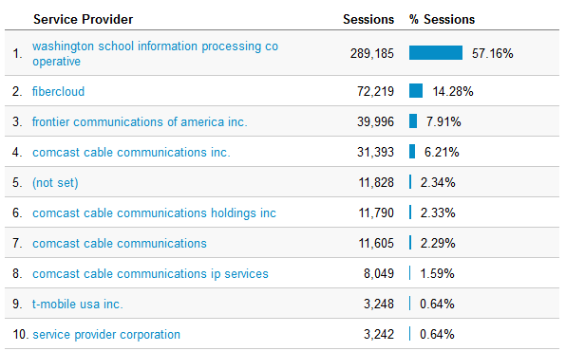Click the 289,185 sessions value
The width and height of the screenshot is (566, 351).
[372, 53]
